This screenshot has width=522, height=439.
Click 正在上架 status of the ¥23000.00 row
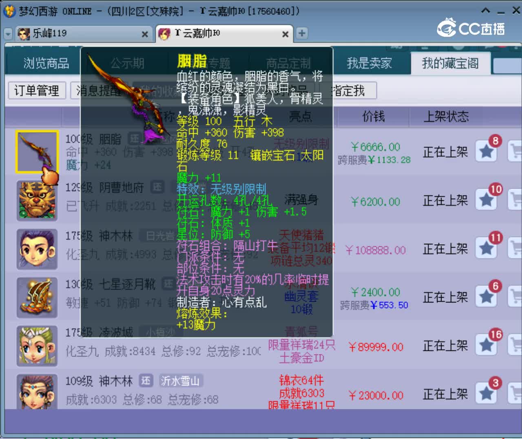pyautogui.click(x=445, y=395)
